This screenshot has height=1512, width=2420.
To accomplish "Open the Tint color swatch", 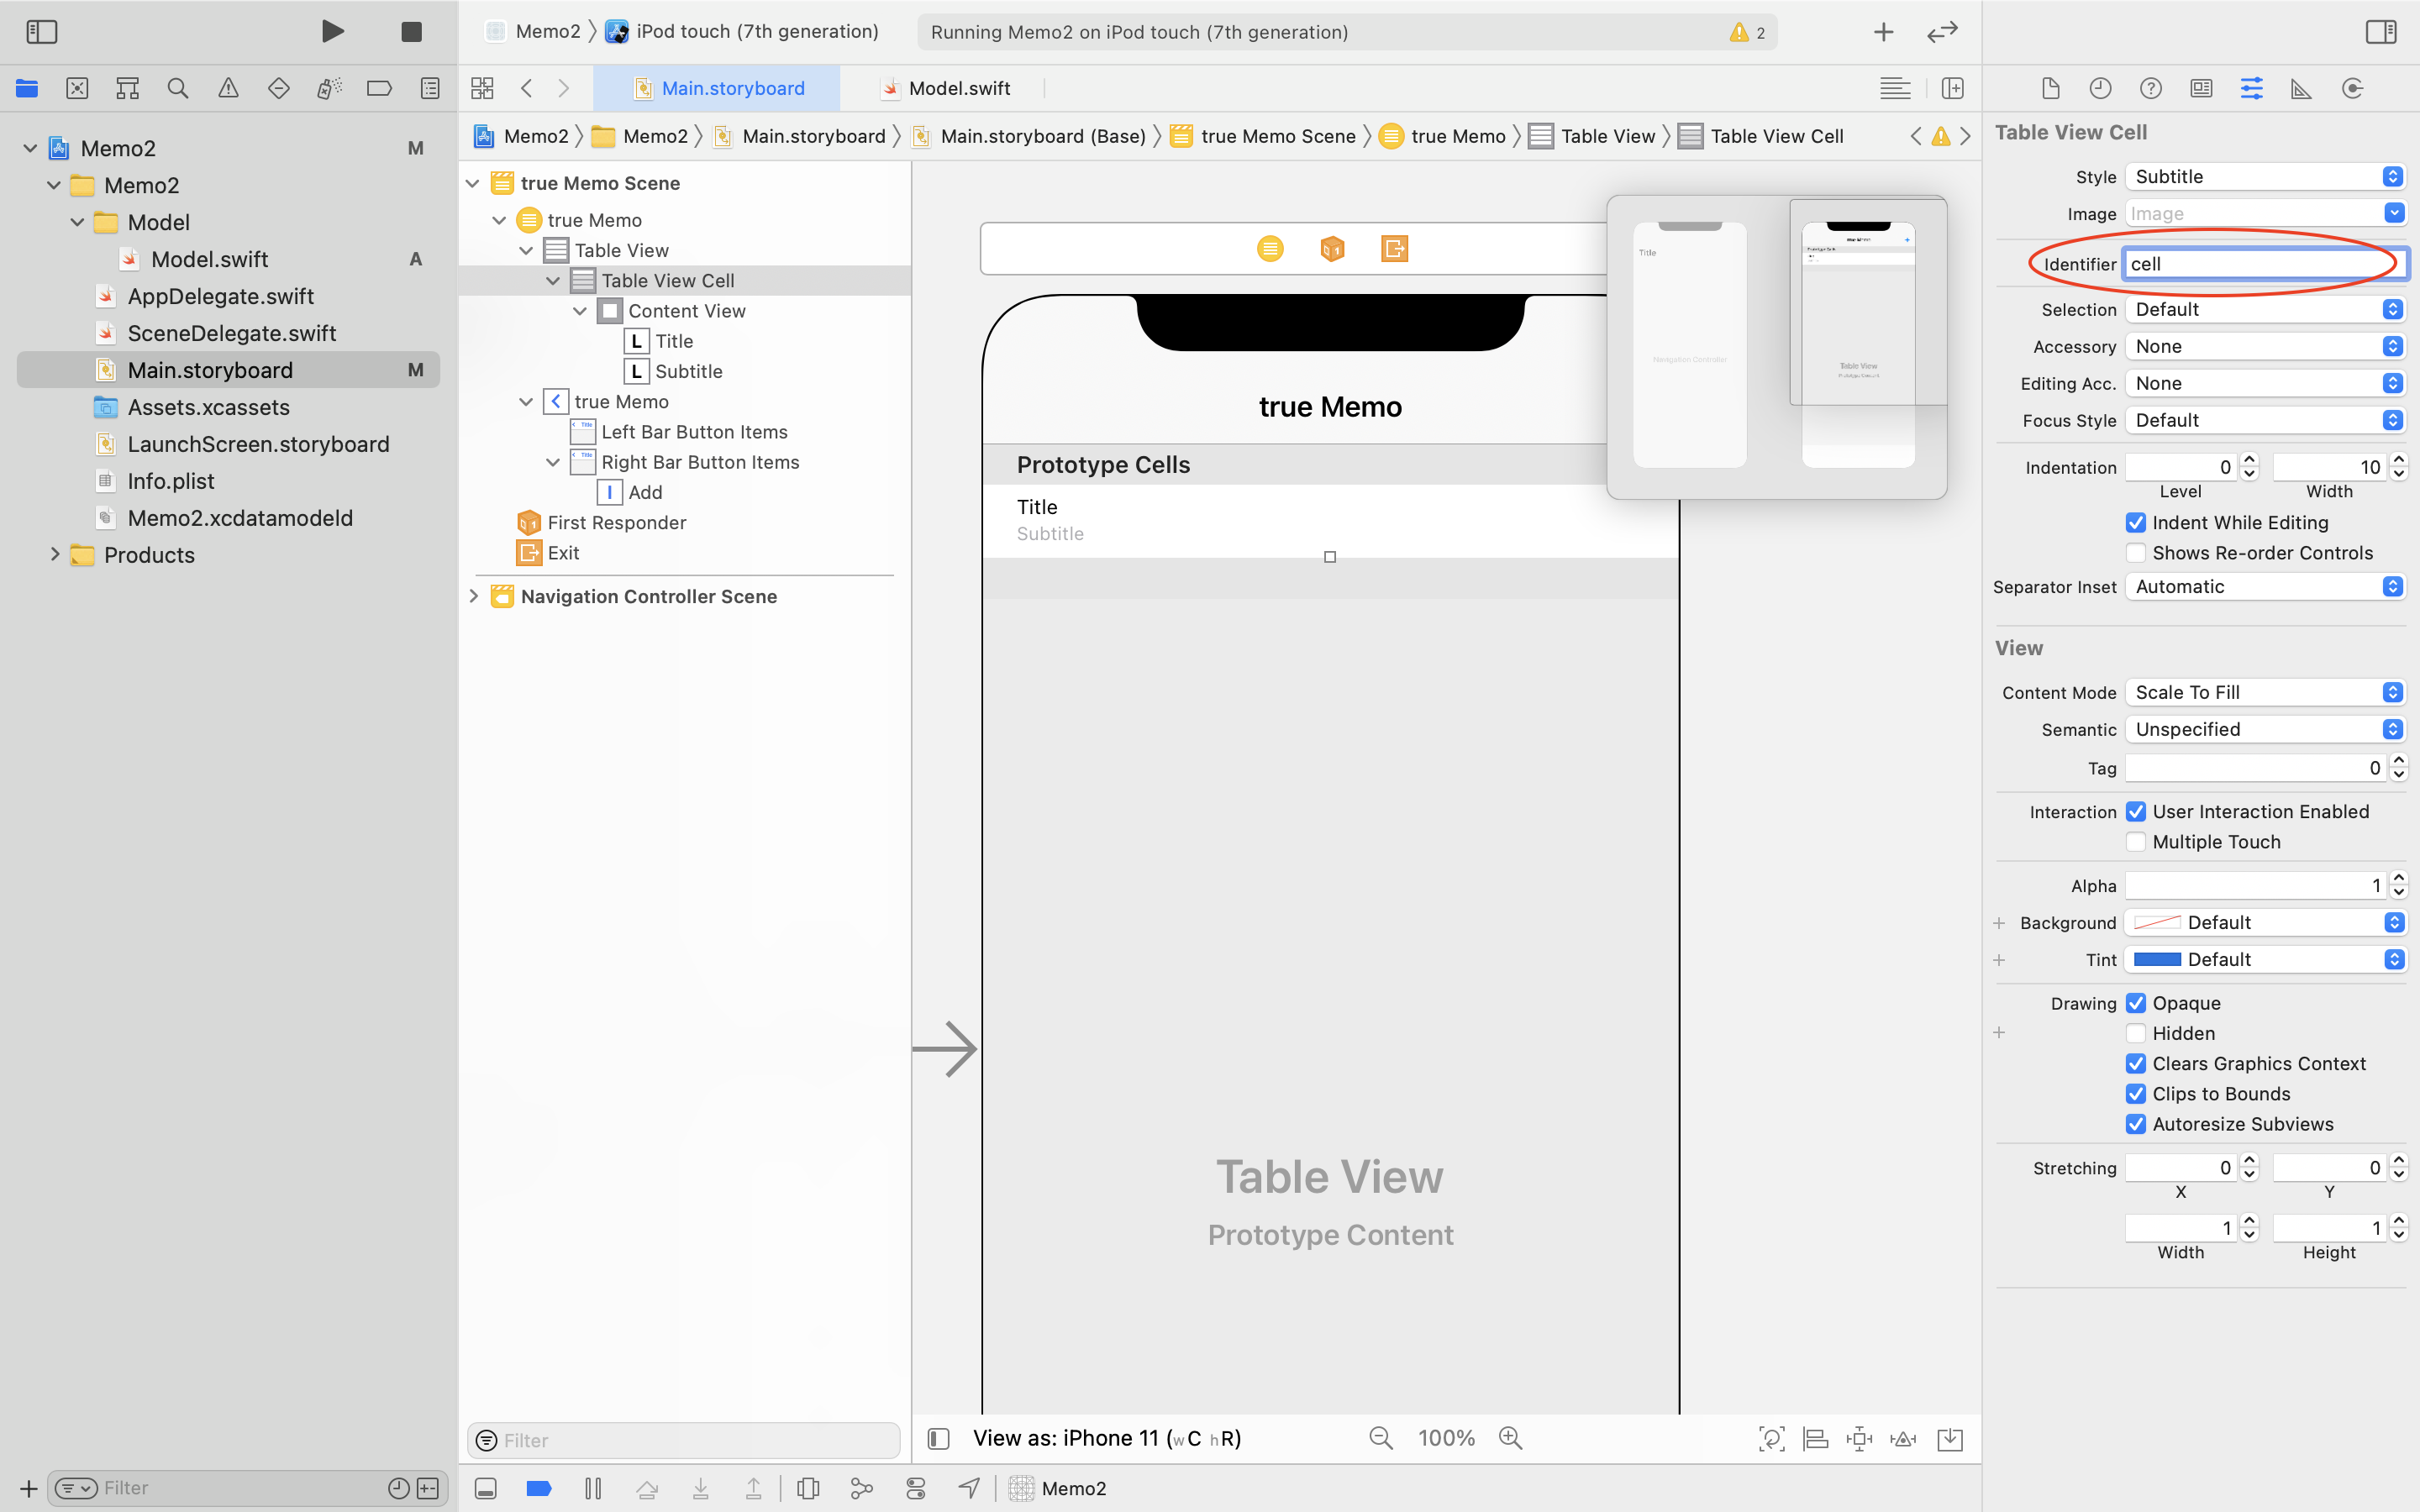I will pyautogui.click(x=2158, y=960).
